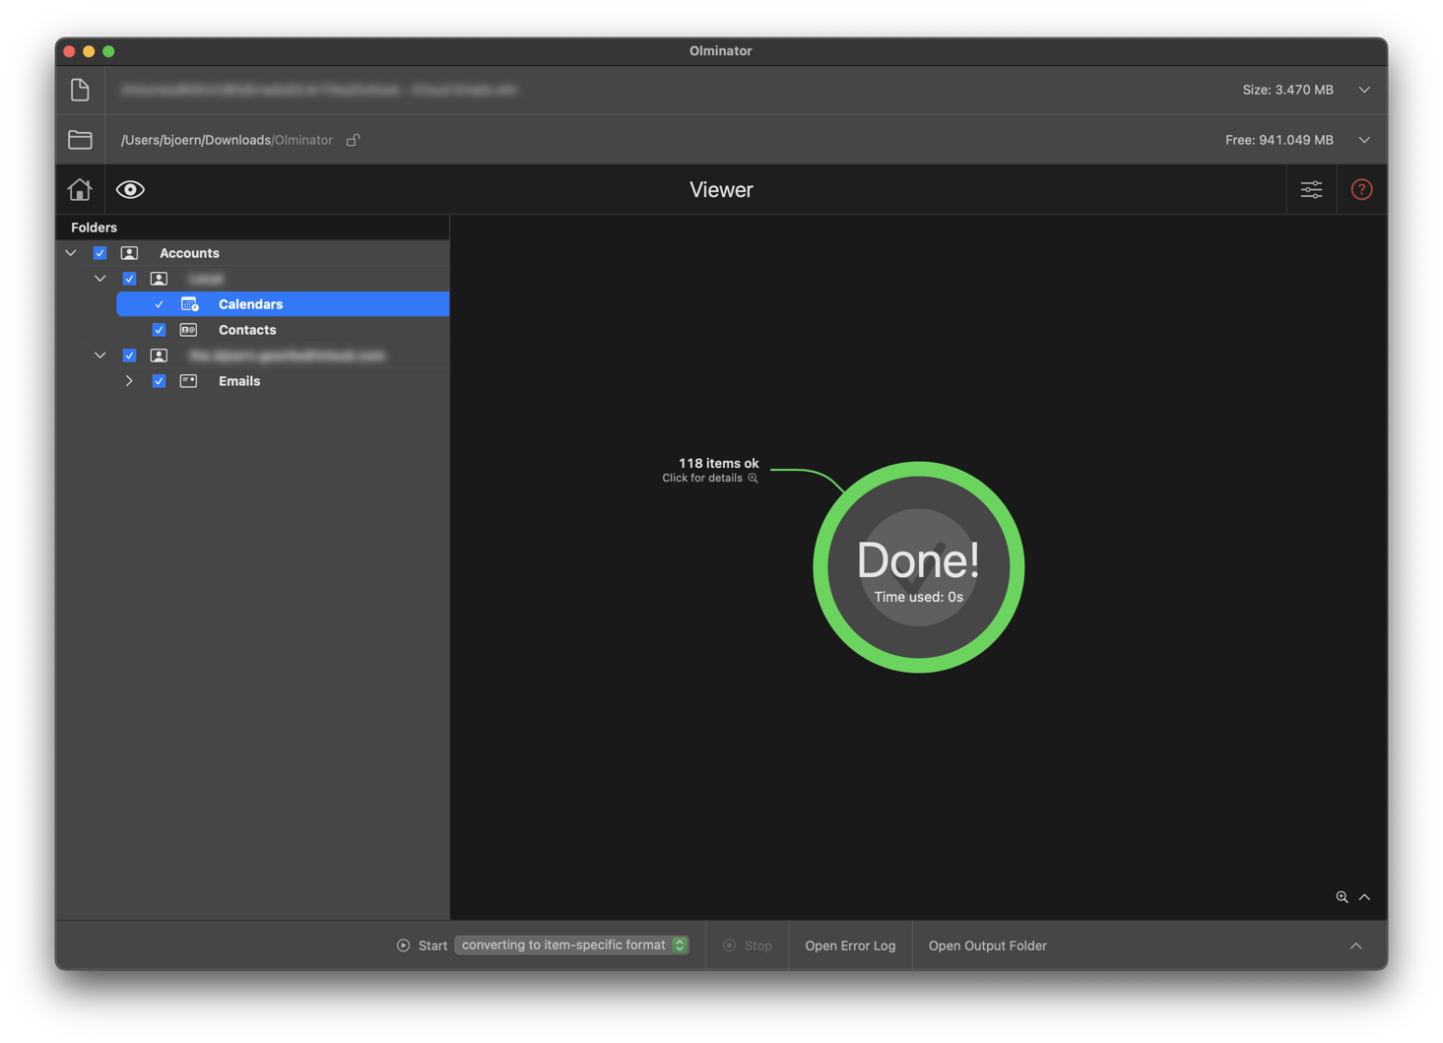Click the Size: 3.470 MB label
The width and height of the screenshot is (1443, 1043).
[1287, 90]
